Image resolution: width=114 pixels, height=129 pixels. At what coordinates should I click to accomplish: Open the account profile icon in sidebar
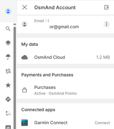(x=8, y=11)
